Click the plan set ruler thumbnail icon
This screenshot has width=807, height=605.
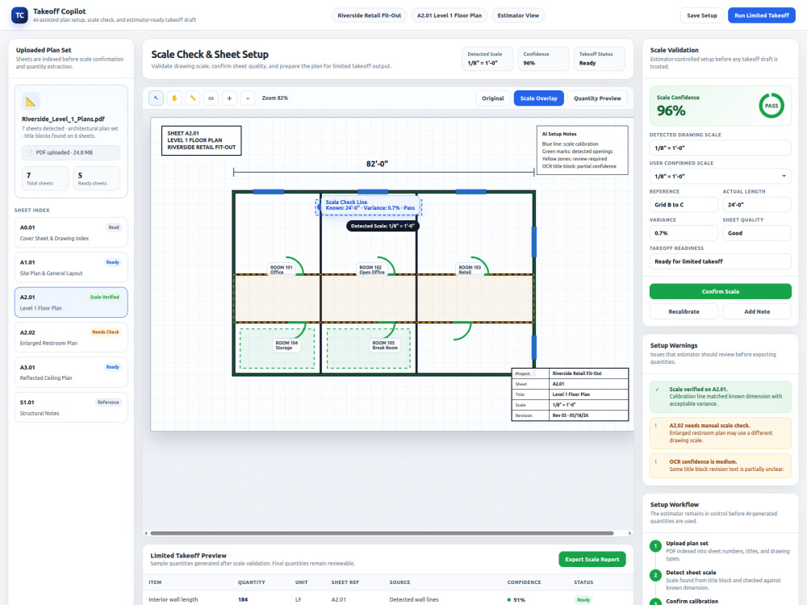(x=31, y=102)
